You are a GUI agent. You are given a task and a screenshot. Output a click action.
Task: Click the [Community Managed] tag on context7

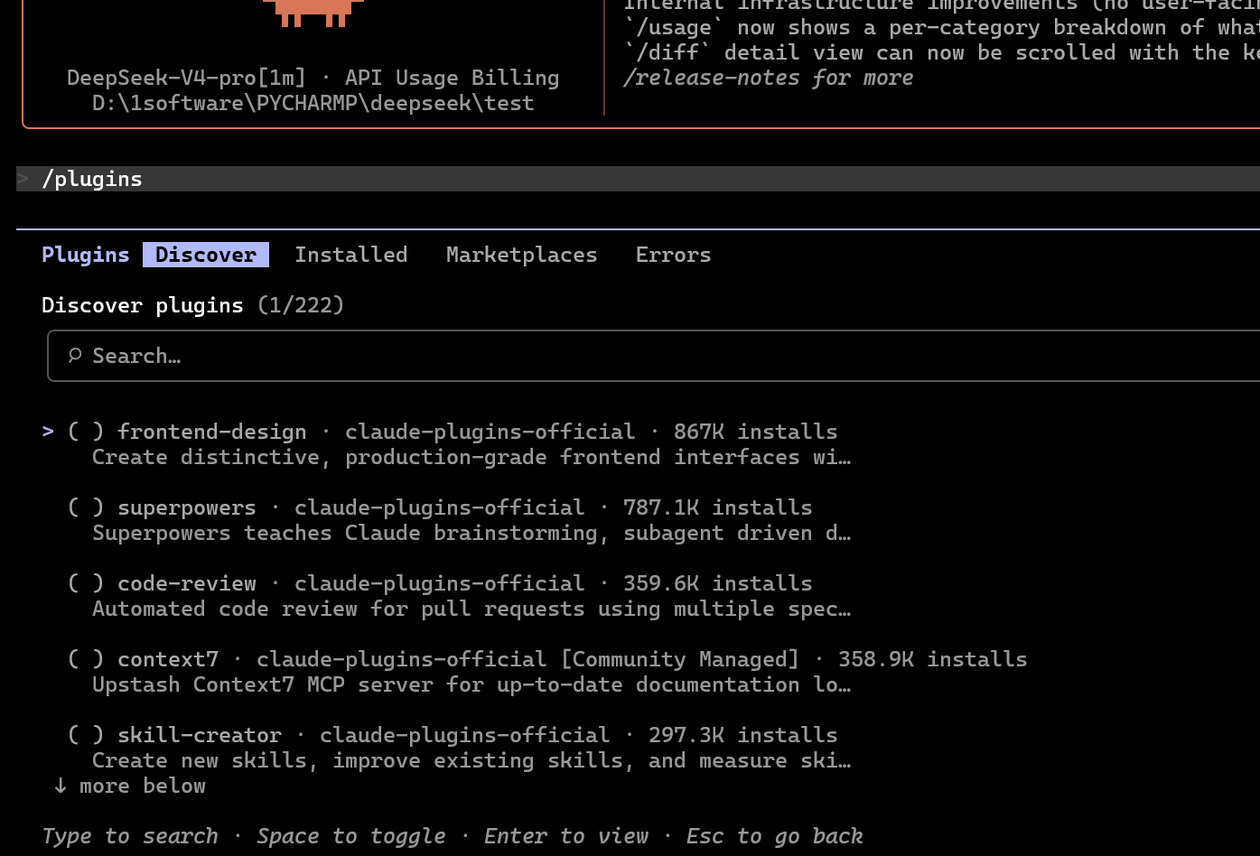[680, 659]
